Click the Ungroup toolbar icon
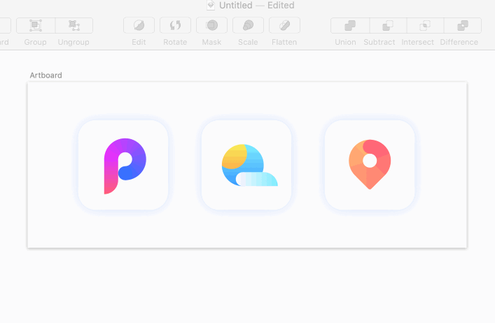 pos(74,26)
